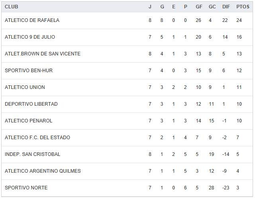Click ATLET.BROWN DE SAN VICENTE club name

click(43, 54)
